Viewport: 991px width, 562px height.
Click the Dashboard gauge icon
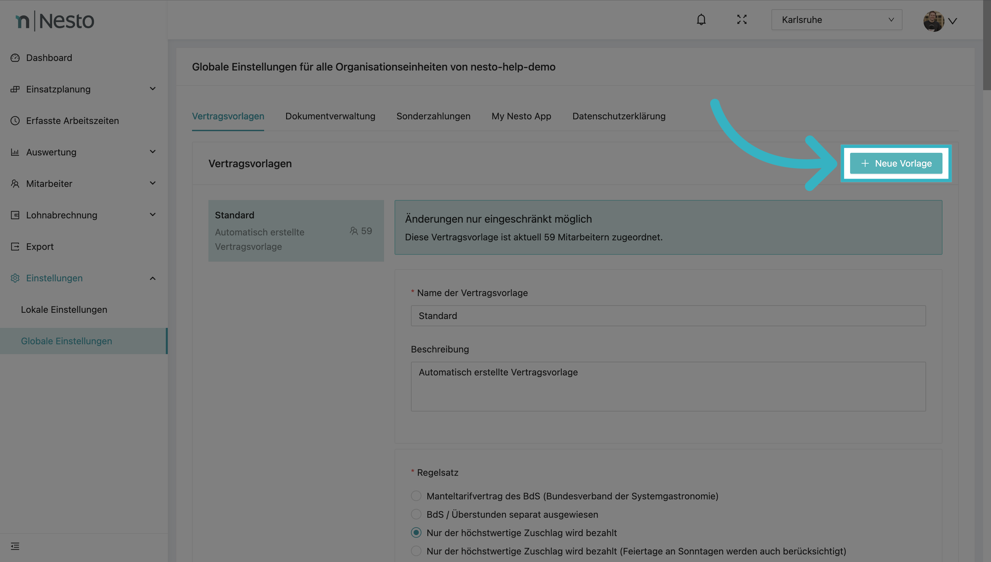[x=15, y=58]
